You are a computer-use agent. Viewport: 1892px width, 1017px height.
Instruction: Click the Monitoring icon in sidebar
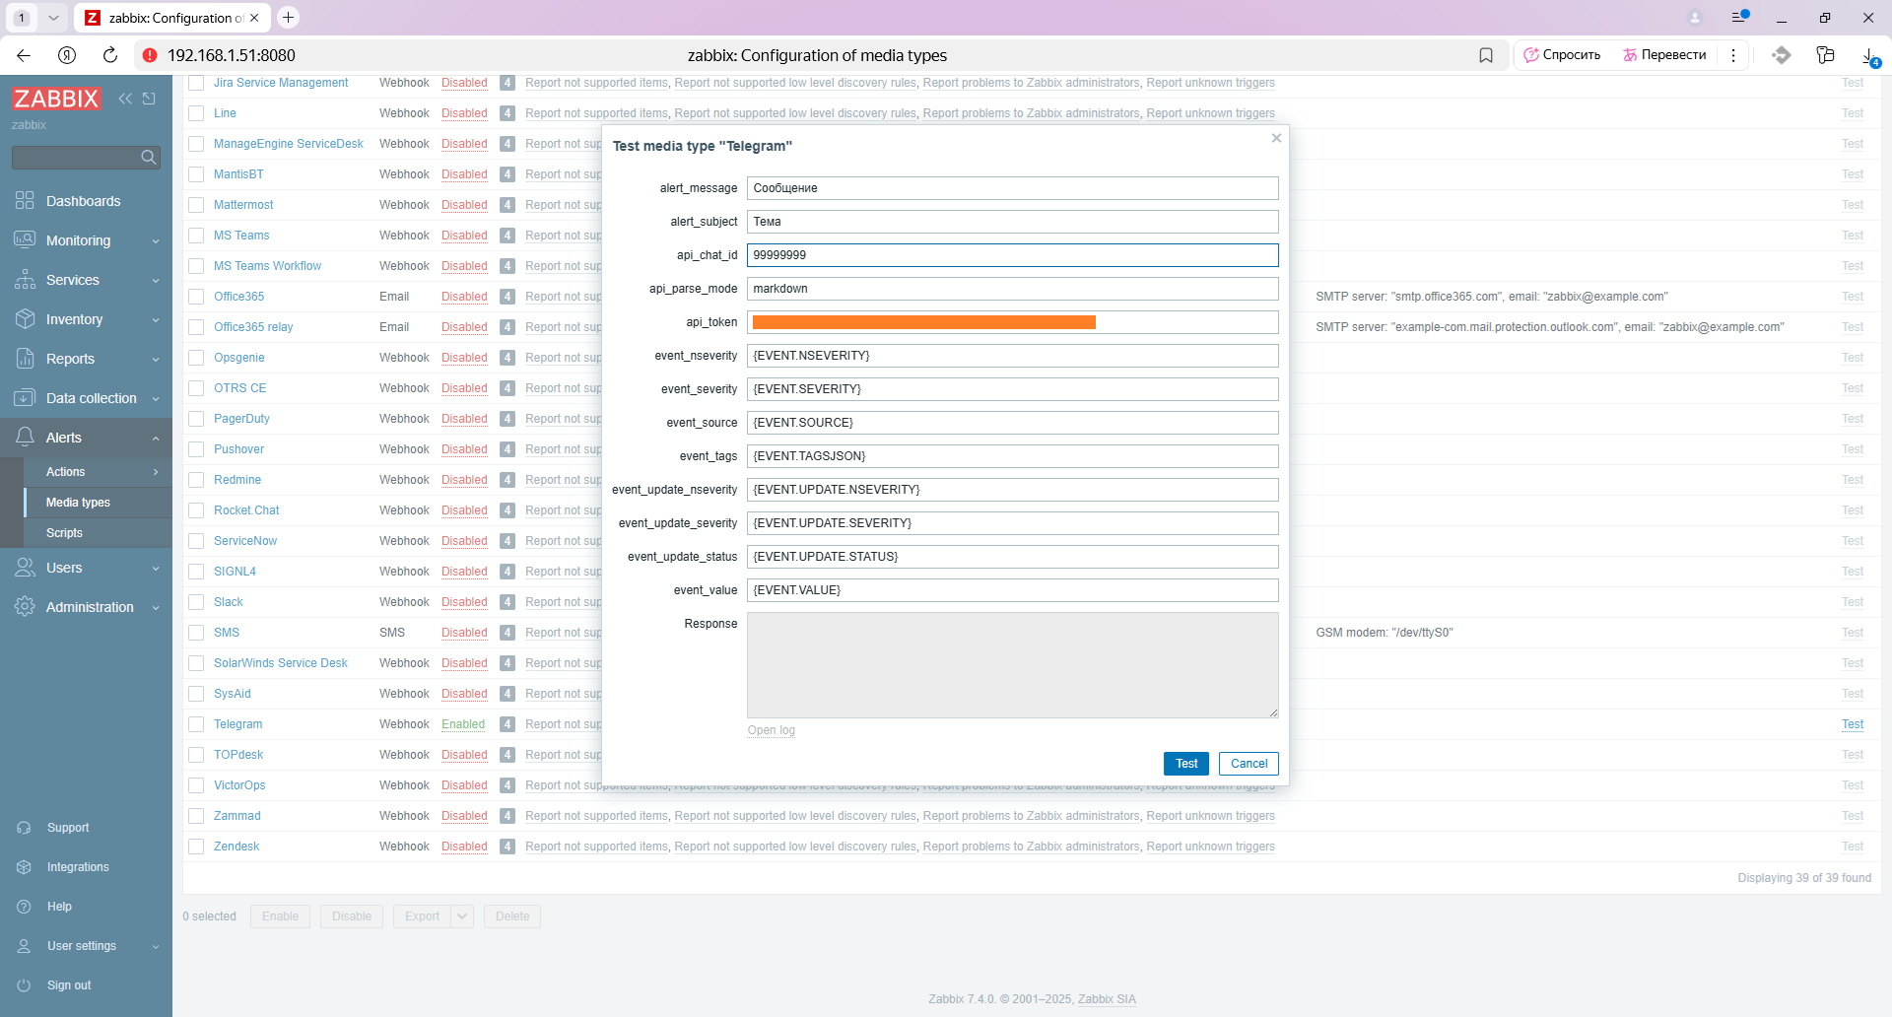(25, 240)
